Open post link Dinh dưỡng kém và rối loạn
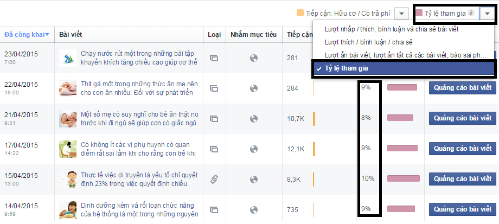499x224 pixels. pos(140,210)
